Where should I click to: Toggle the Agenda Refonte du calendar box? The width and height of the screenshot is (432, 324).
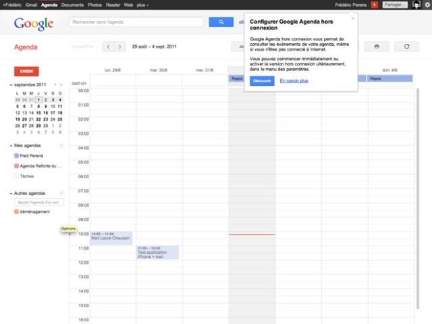pos(16,166)
